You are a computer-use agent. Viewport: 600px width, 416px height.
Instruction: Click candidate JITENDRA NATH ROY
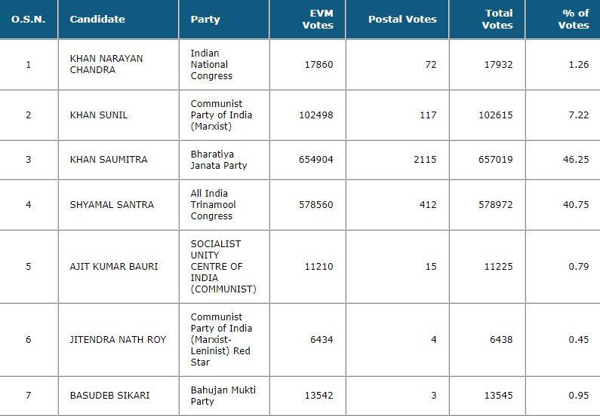113,339
